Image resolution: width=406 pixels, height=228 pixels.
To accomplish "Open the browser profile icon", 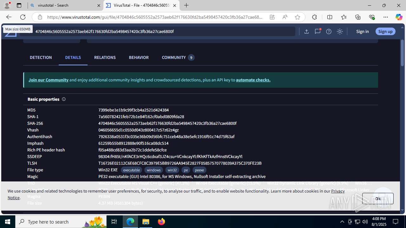I will pos(7,5).
